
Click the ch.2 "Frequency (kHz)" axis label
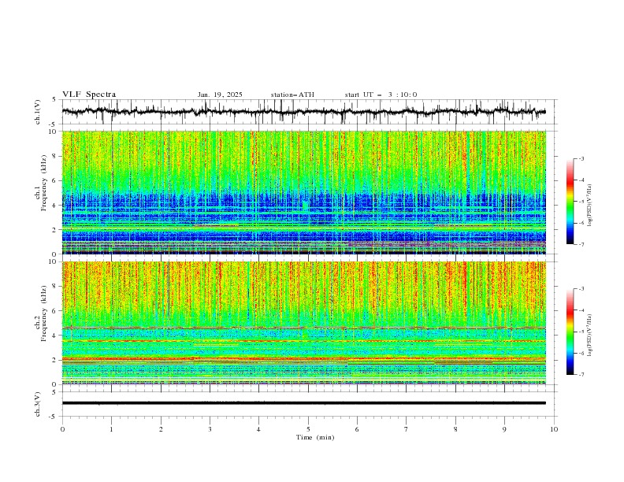[x=45, y=313]
